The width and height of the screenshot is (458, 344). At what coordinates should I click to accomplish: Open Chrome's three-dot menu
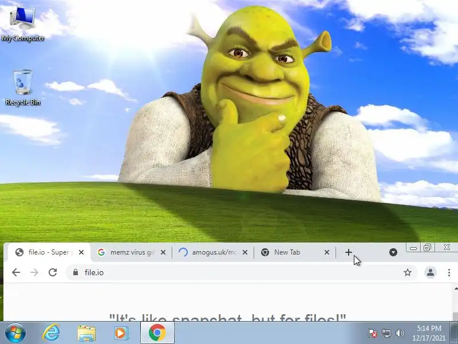449,273
